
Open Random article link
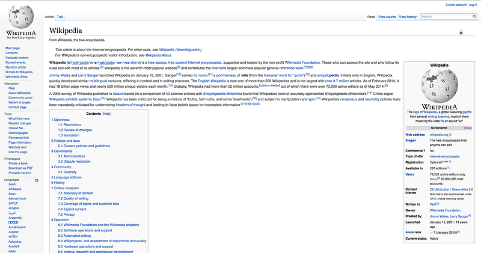click(x=16, y=67)
